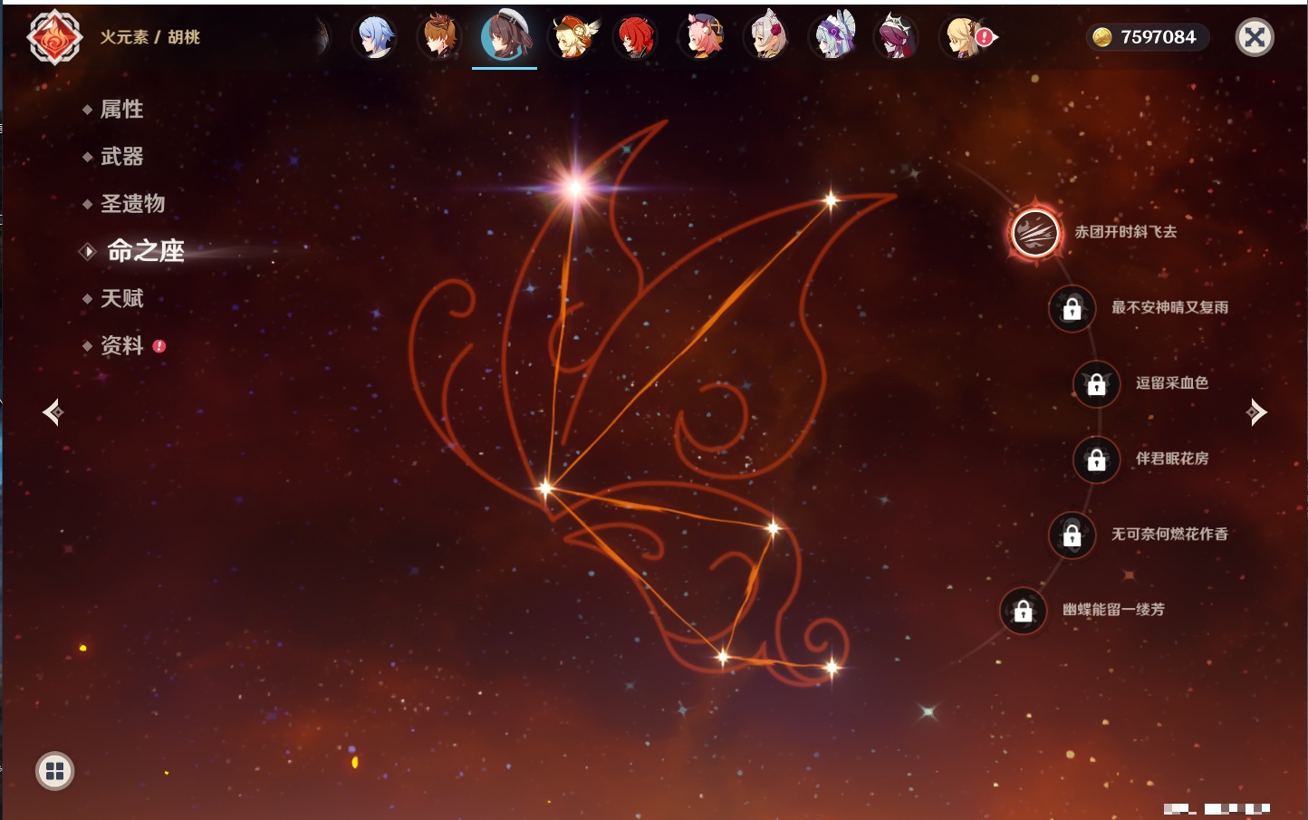Open the 资料 tab
Image resolution: width=1308 pixels, height=820 pixels.
point(121,345)
